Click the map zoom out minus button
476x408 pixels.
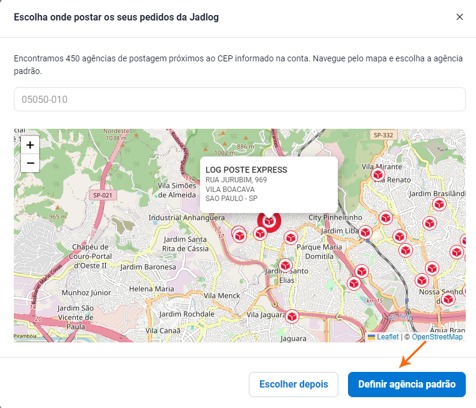pos(30,163)
